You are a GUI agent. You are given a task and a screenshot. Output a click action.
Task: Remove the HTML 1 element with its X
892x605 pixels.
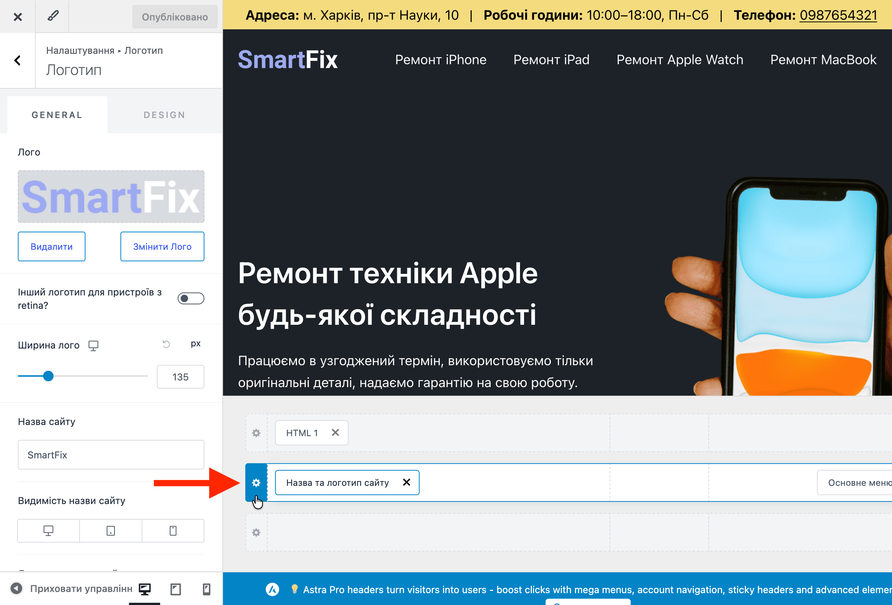pos(335,432)
